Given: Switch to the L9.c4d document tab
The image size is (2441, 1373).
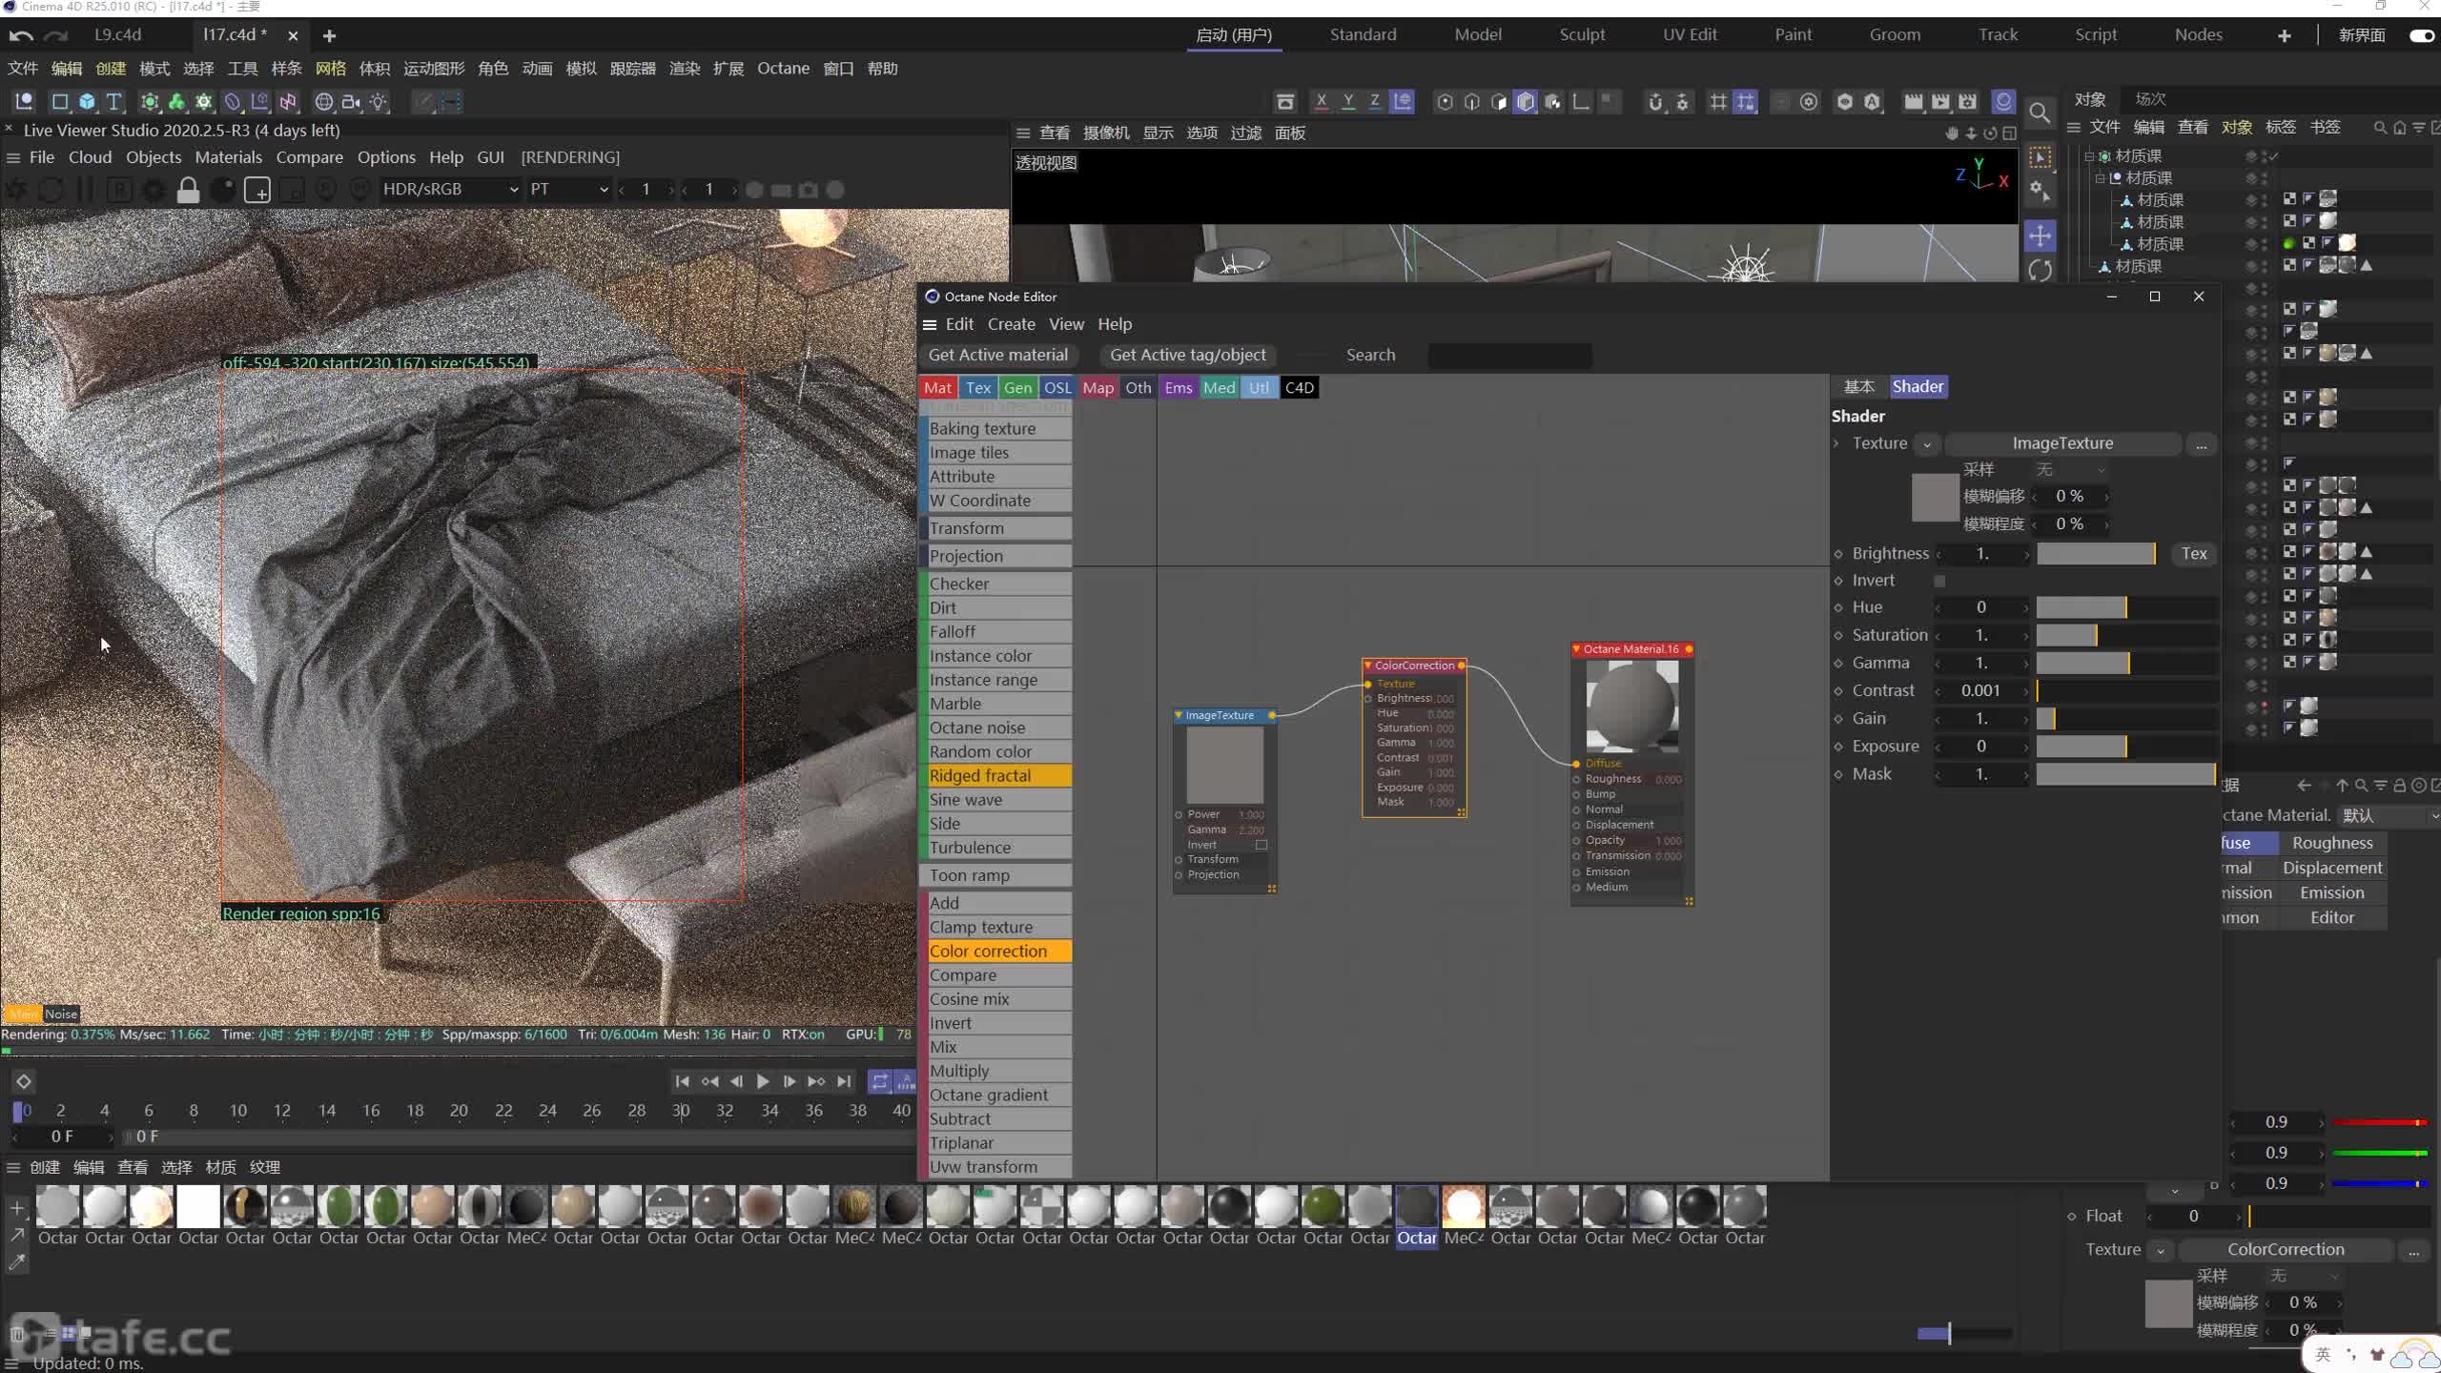Looking at the screenshot, I should (118, 34).
